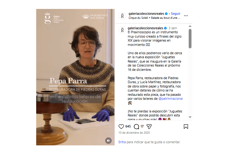The image size is (232, 154).
Task: Click the 10 de diciembre de 2025 date
Action: [134, 133]
